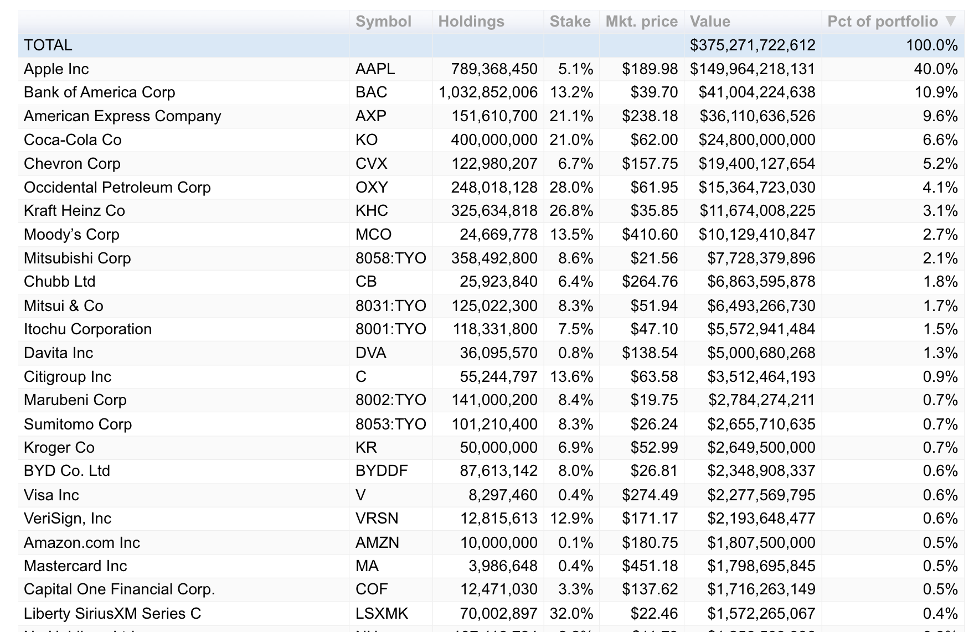Click Coca-Cola holdings 400,000,000
This screenshot has height=632, width=979.
494,140
